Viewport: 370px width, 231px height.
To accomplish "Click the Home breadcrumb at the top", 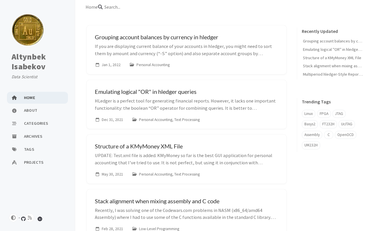I will point(92,7).
